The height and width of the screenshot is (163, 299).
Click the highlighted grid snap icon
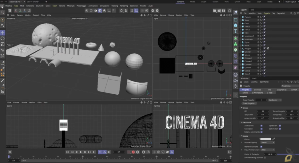[136, 11]
